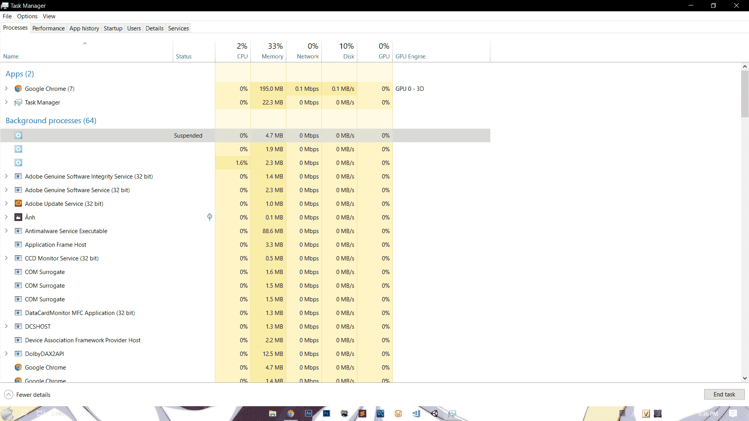Switch to the Users tab
Screen dimensions: 749x421
point(134,28)
